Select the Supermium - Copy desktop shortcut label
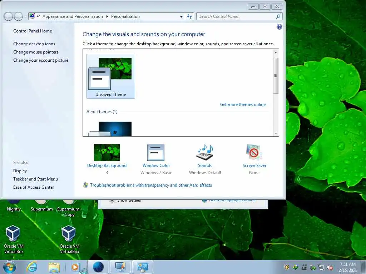This screenshot has height=274, width=366. [x=69, y=212]
